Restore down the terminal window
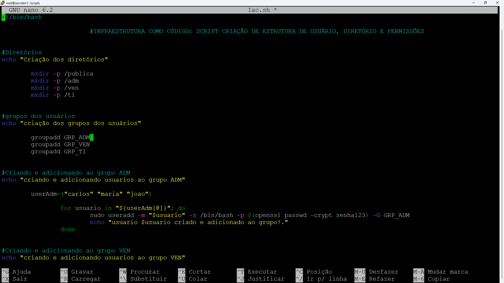 pos(485,3)
